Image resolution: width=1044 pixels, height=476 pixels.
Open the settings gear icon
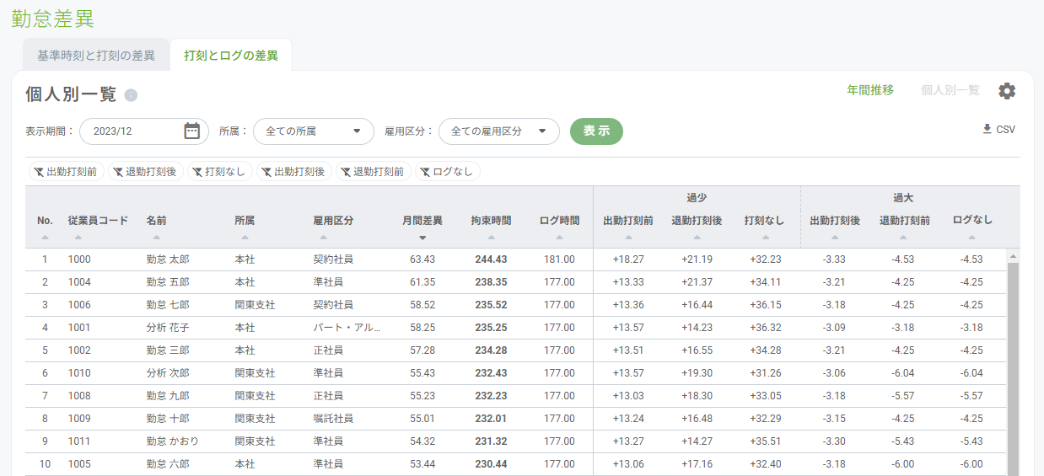click(x=1007, y=91)
